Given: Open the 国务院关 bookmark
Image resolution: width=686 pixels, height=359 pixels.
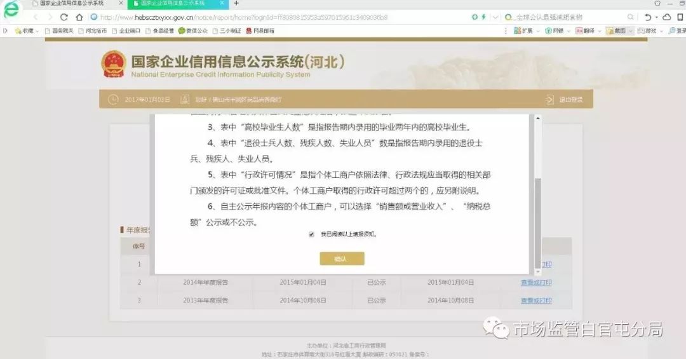Looking at the screenshot, I should pos(59,30).
